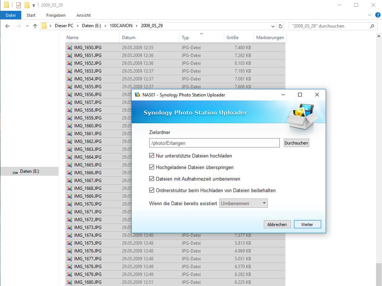This screenshot has height=286, width=382.
Task: Click the file icon of IMG_1675.JPG
Action: click(69, 243)
